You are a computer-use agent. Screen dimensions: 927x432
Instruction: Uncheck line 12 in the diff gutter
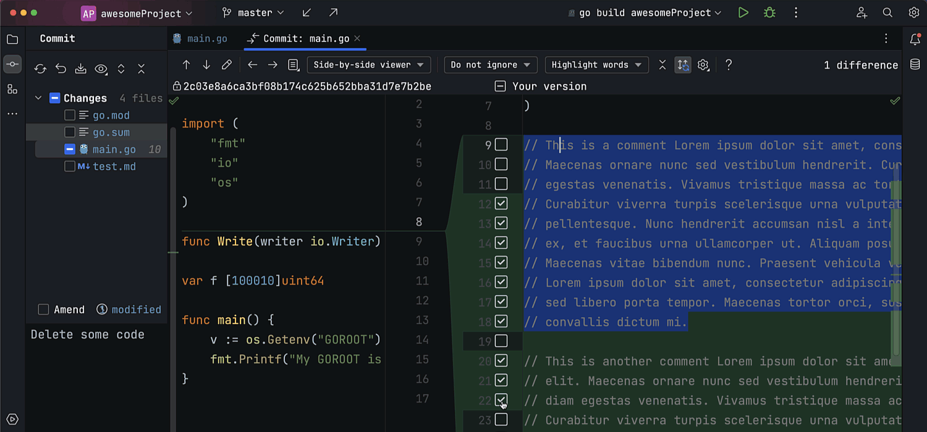501,203
